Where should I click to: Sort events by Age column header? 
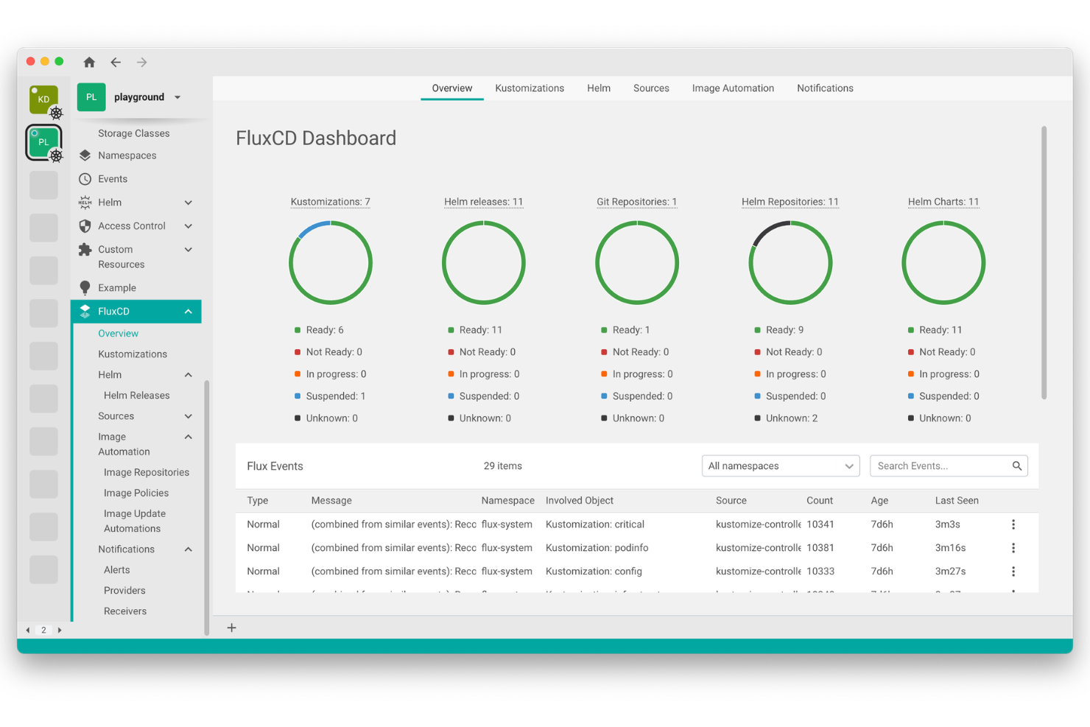879,501
